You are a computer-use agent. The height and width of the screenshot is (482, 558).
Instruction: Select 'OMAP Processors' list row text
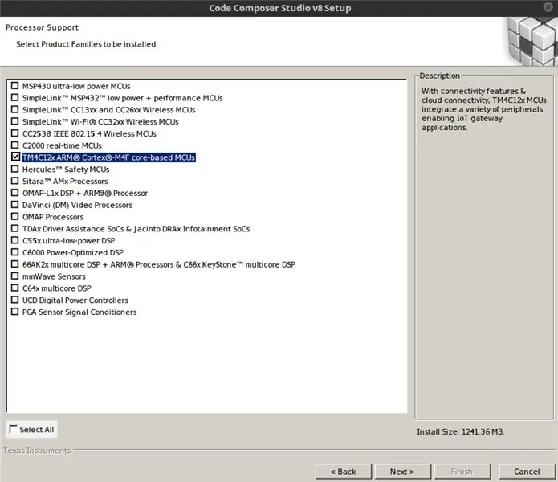coord(53,217)
